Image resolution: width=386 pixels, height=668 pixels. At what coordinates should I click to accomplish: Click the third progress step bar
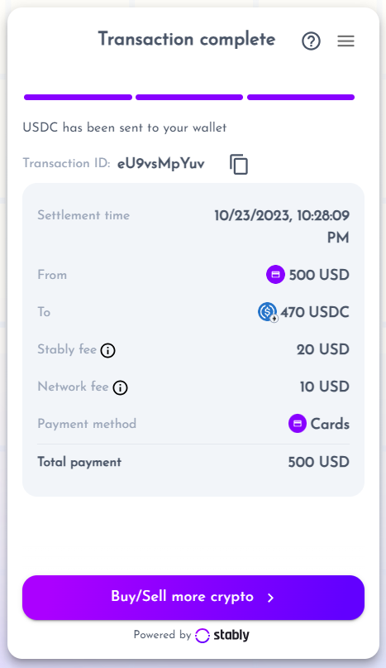[301, 98]
